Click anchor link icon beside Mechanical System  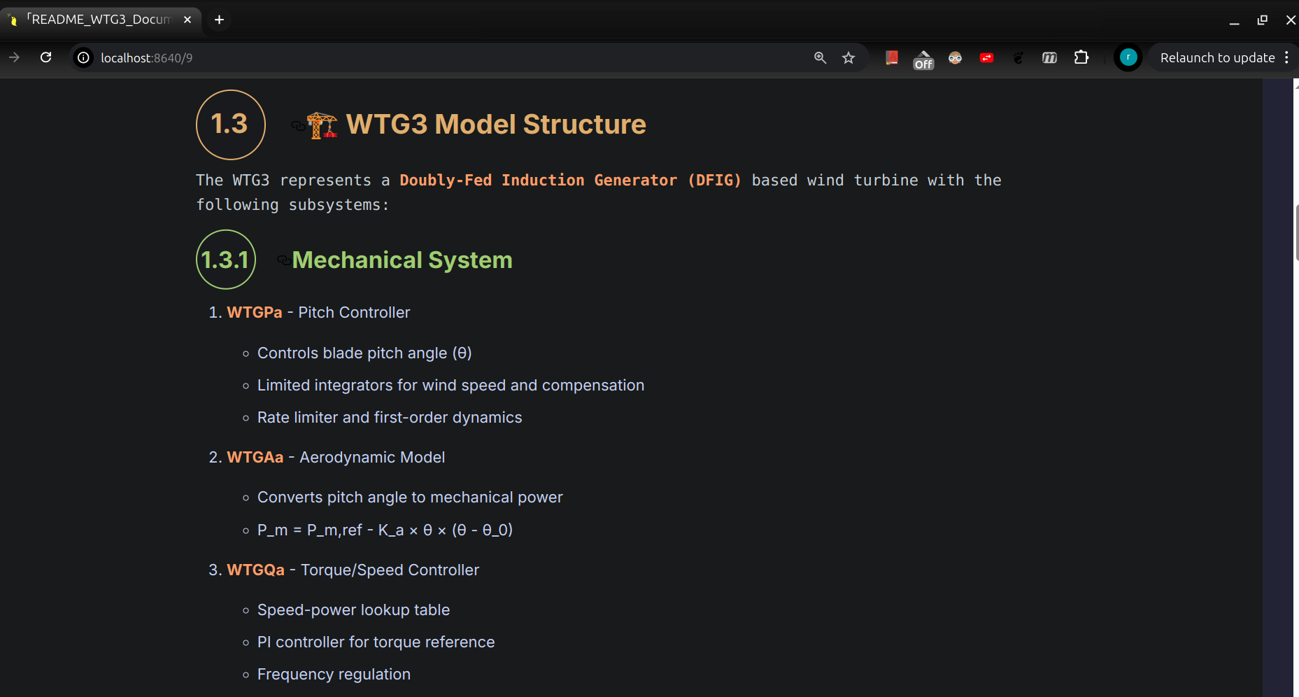click(284, 260)
